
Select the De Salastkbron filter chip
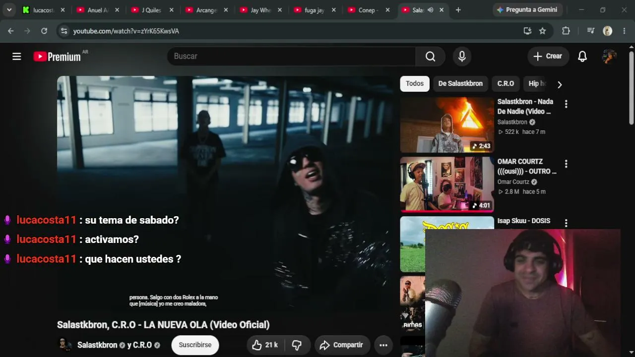pyautogui.click(x=460, y=84)
